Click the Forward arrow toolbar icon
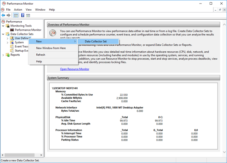This screenshot has height=163, width=227. [9, 15]
